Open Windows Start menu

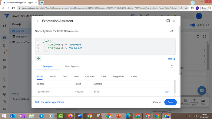(x=4, y=116)
